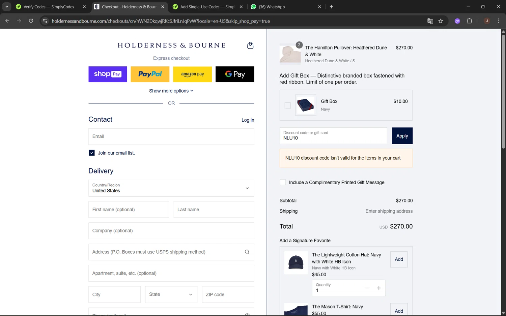The height and width of the screenshot is (316, 506).
Task: Close the Verify Codes tab
Action: [x=84, y=7]
